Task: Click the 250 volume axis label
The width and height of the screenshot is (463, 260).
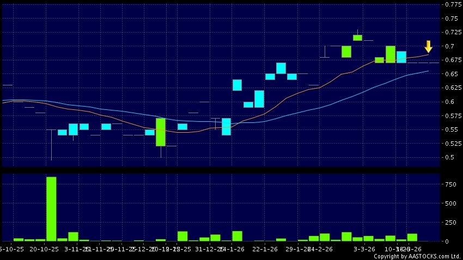Action: [x=450, y=222]
